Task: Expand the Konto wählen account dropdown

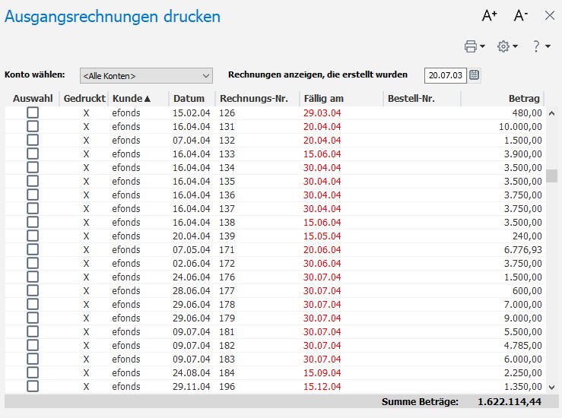Action: tap(206, 75)
